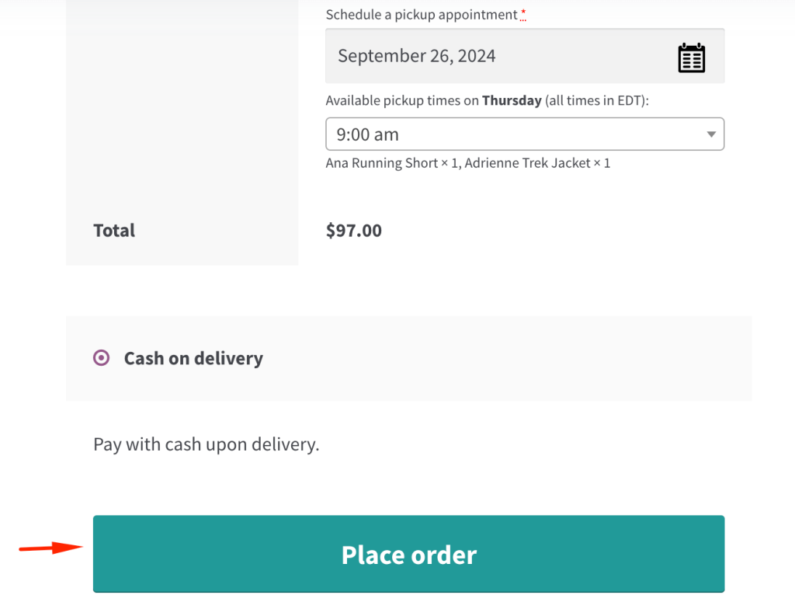Click the Cash on delivery label text

(193, 358)
